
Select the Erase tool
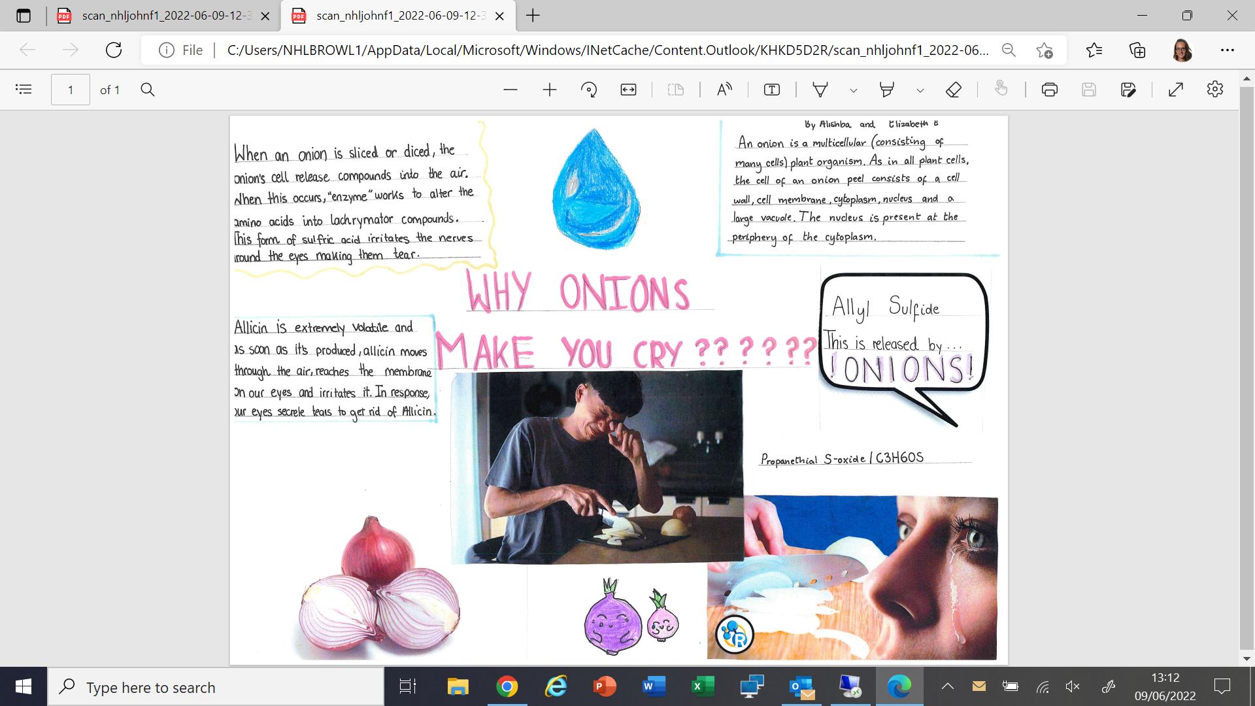[x=954, y=90]
